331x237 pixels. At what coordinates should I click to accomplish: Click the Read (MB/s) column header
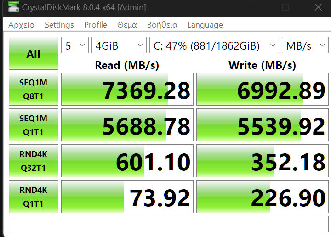[127, 65]
